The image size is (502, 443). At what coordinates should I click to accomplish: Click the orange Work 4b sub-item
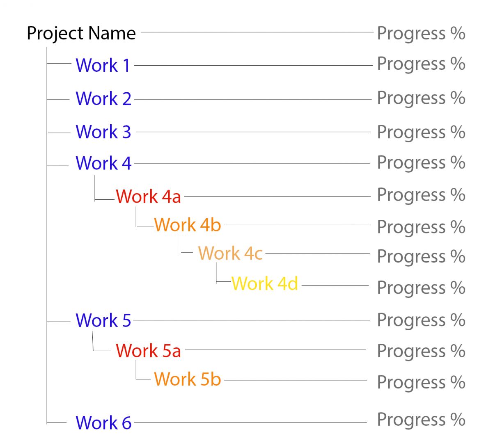(x=188, y=225)
